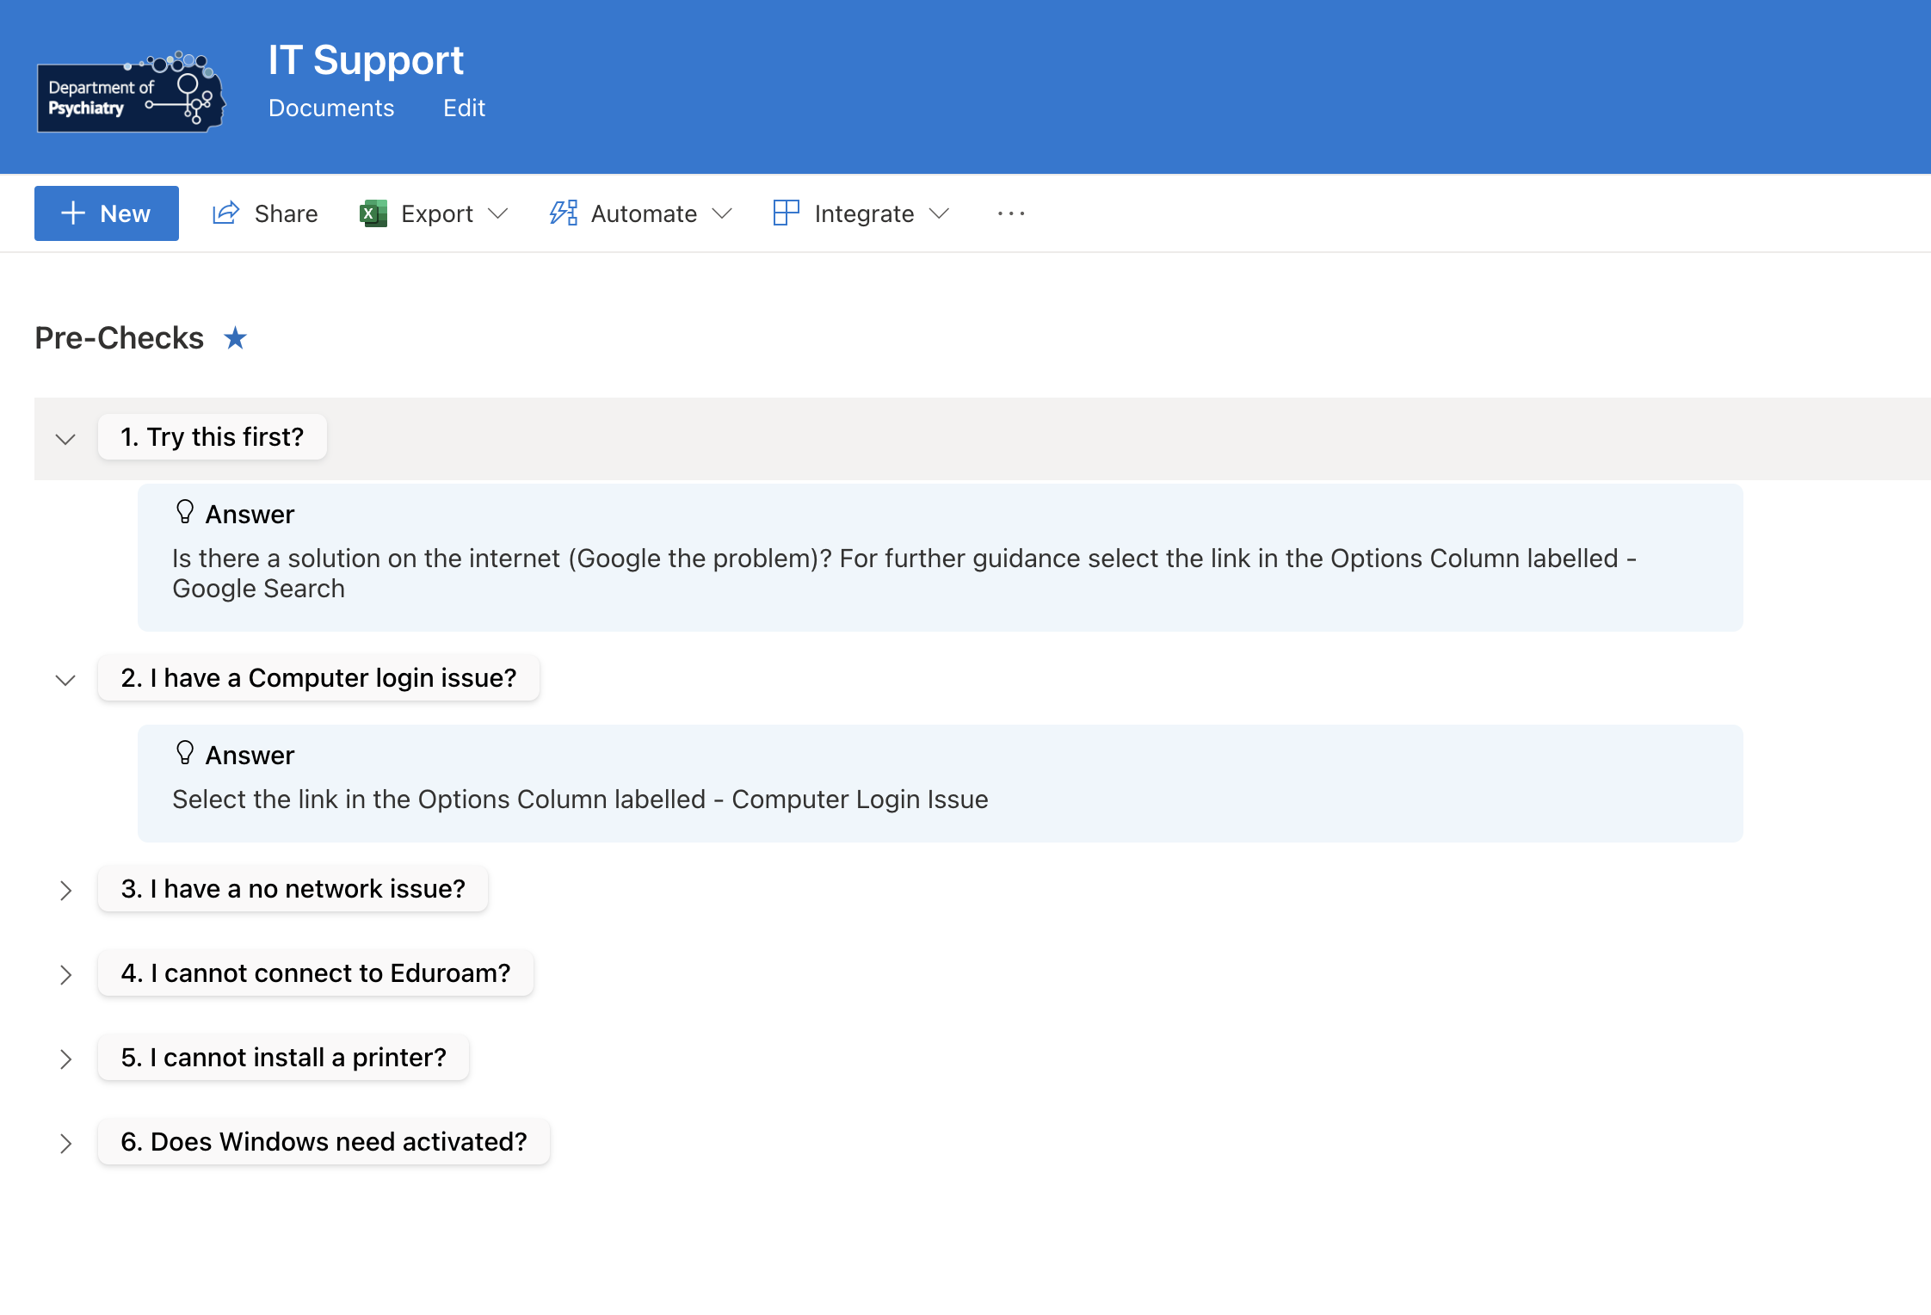Open more options via the ellipsis icon

point(1010,213)
